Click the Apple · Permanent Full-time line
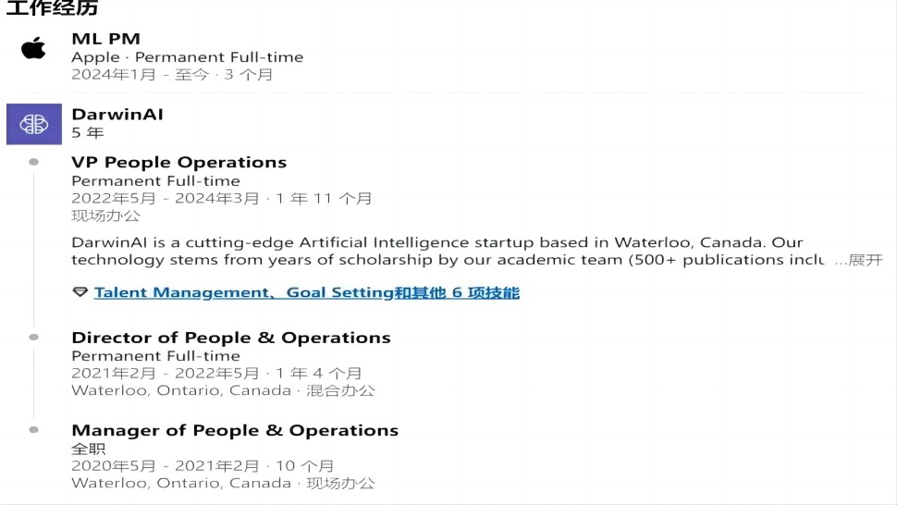This screenshot has width=897, height=505. [x=187, y=57]
